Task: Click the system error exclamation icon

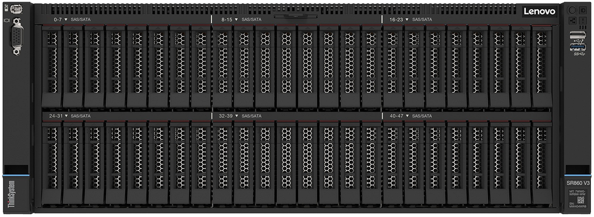Action: pos(582,19)
